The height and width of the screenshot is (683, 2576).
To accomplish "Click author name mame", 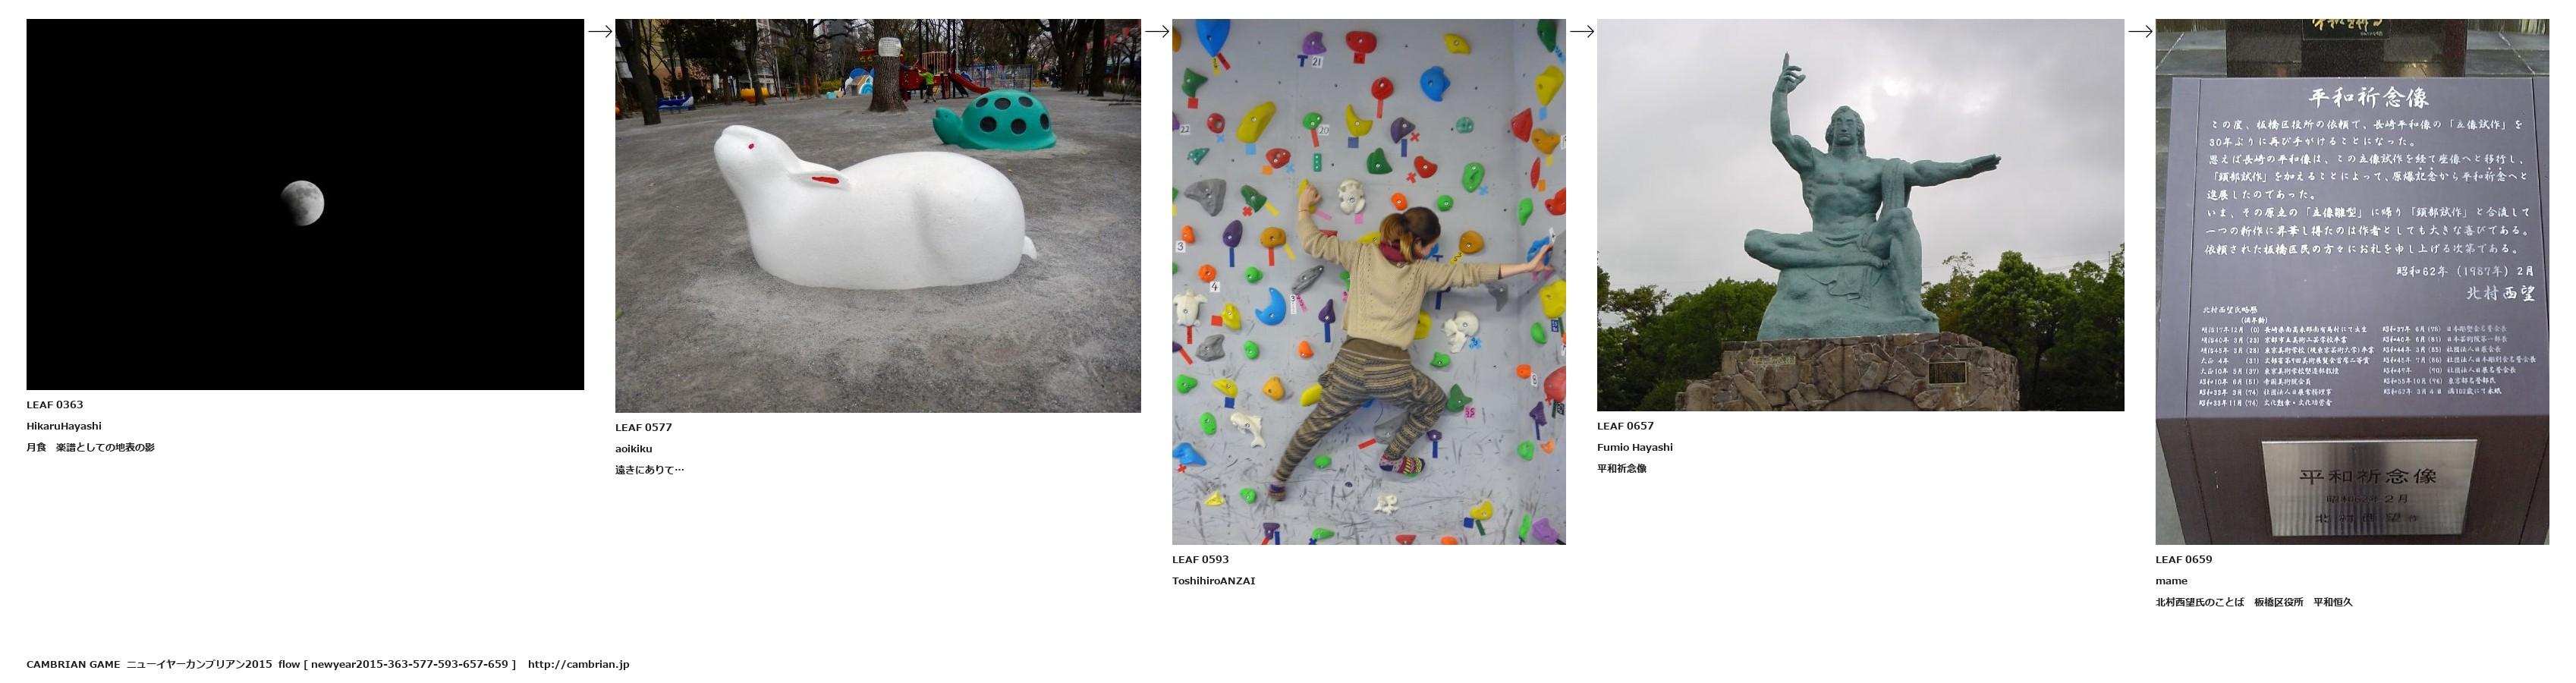I will (x=2171, y=581).
